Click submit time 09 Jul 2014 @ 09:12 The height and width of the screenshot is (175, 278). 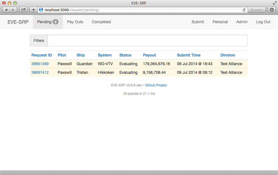coord(195,72)
